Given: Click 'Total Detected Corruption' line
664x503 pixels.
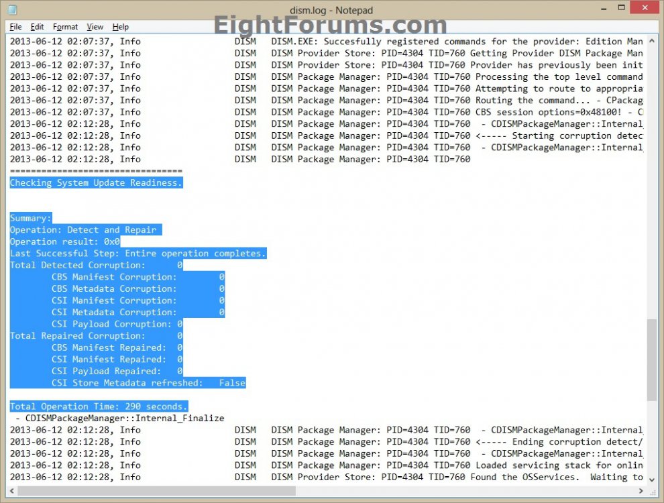Looking at the screenshot, I should point(96,266).
